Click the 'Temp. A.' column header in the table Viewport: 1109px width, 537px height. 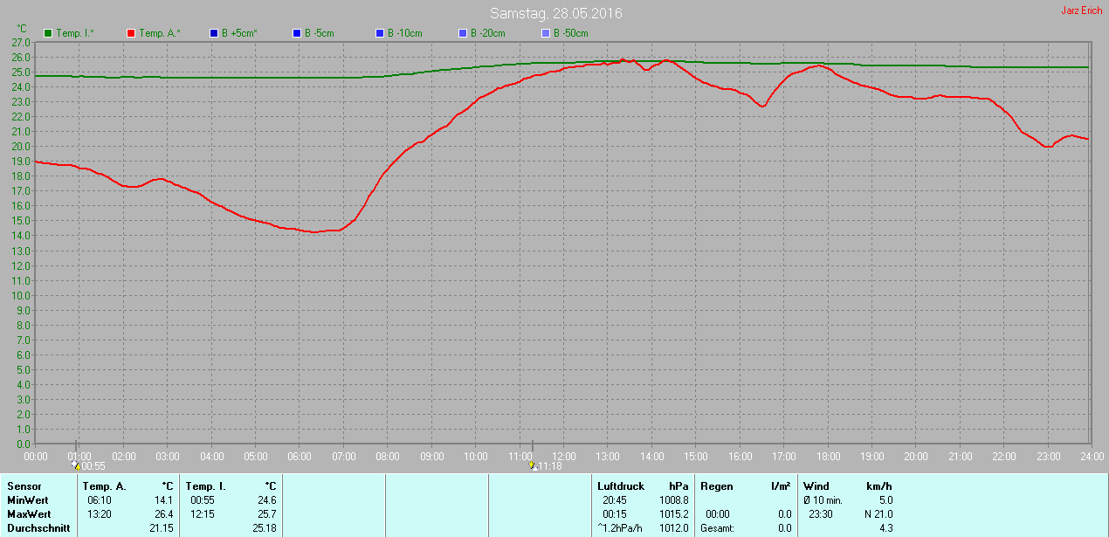[104, 486]
